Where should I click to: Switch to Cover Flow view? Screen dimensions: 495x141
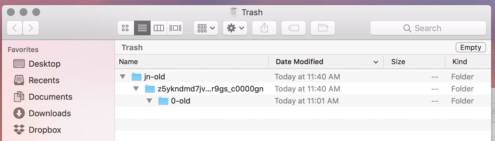coord(175,28)
